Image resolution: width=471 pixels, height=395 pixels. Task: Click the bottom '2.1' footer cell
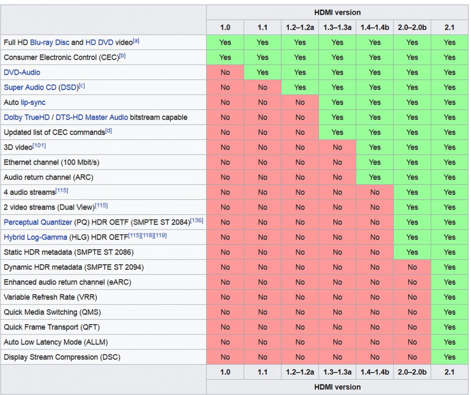(450, 372)
